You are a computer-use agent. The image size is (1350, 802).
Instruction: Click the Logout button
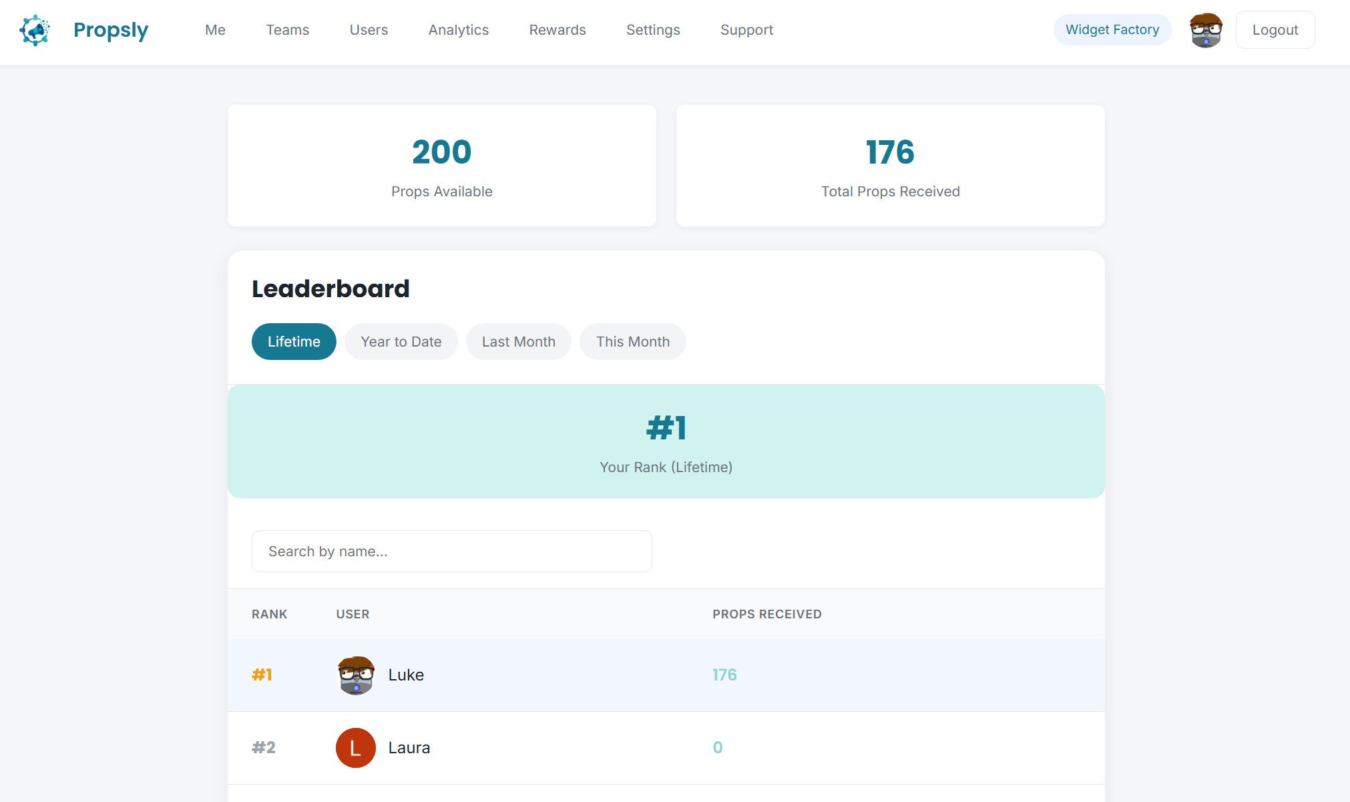1275,29
